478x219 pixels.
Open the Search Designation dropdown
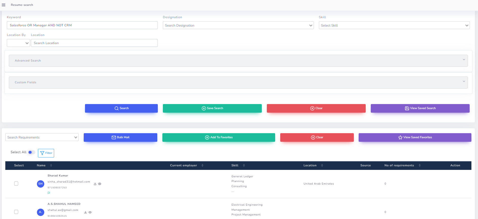[x=238, y=25]
